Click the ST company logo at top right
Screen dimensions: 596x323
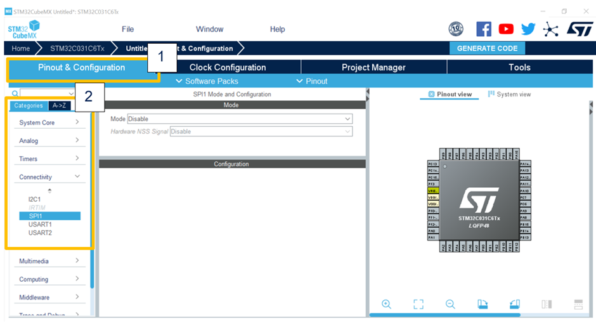click(x=580, y=29)
